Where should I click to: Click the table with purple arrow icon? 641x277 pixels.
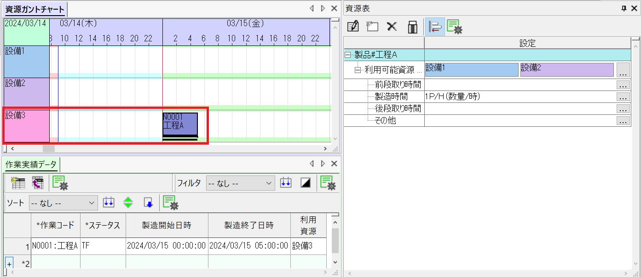click(37, 183)
